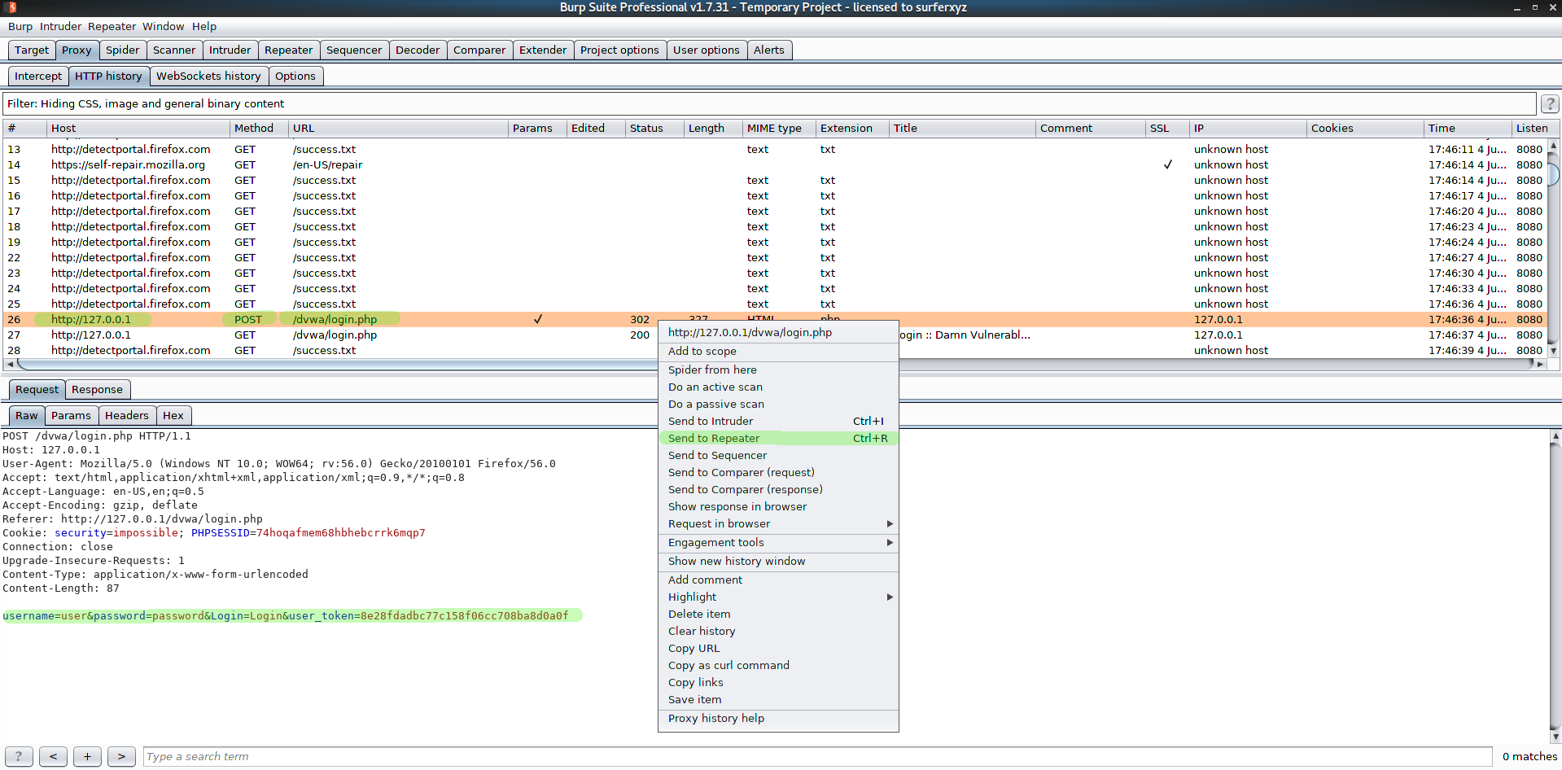Screen dimensions: 1562x770
Task: Switch to the Response tab
Action: pyautogui.click(x=97, y=389)
